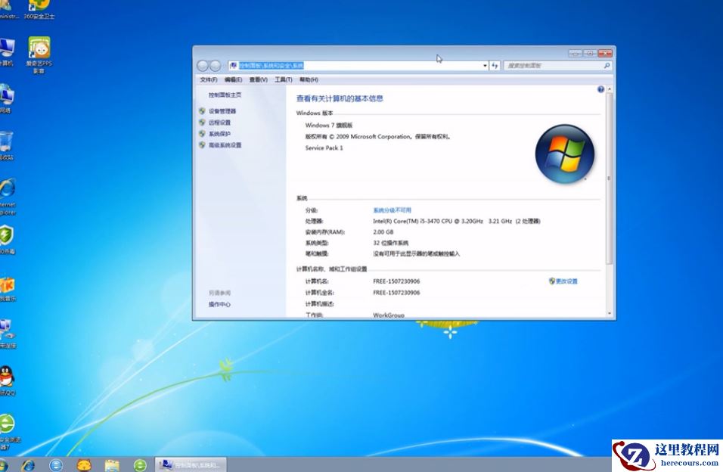Click the 系统分级不可用 rating link

click(x=392, y=210)
